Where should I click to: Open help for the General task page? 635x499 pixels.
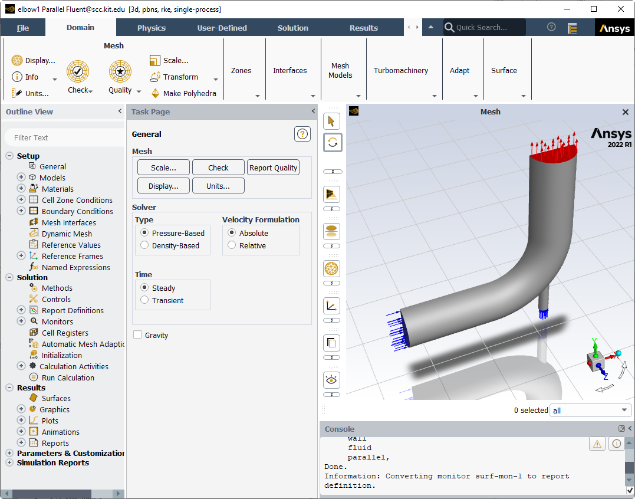click(x=302, y=134)
